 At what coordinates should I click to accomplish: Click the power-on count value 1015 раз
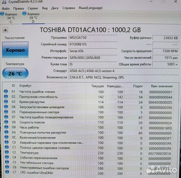tap(166, 58)
